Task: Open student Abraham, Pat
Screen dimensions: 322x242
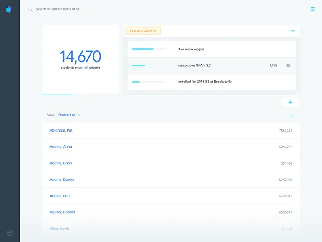Action: point(61,130)
